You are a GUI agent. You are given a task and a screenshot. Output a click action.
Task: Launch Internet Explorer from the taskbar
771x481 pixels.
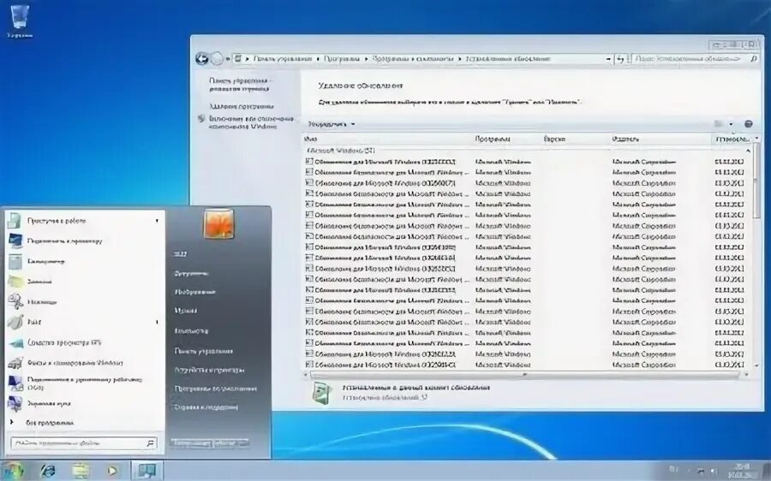point(48,471)
